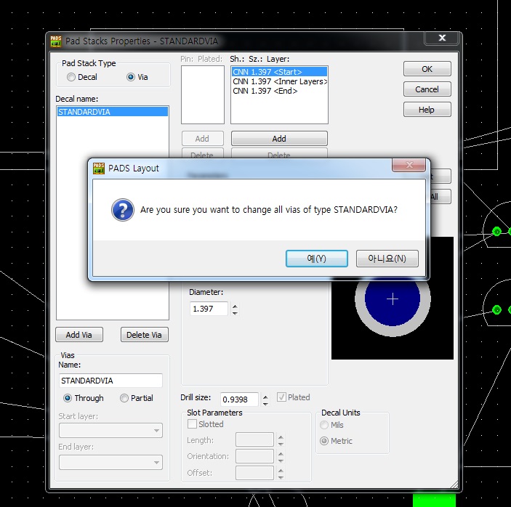This screenshot has height=507, width=511.
Task: Close the PADS Layout message box
Action: (x=409, y=165)
